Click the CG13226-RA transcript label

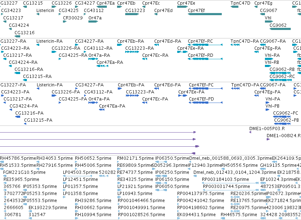click(x=66, y=48)
